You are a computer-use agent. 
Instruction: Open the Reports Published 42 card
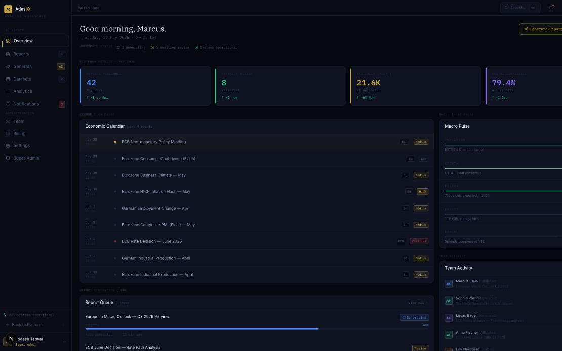(x=145, y=86)
